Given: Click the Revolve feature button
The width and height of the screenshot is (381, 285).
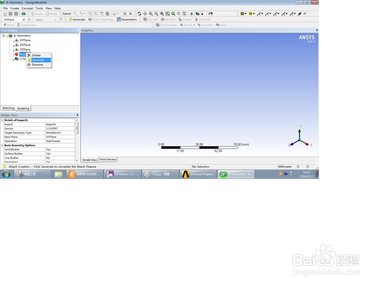Looking at the screenshot, I should click(x=168, y=19).
